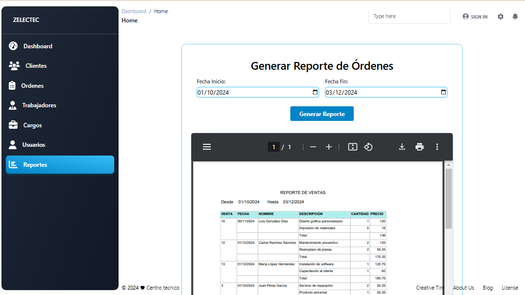525x295 pixels.
Task: Click the Fecha Fin date field
Action: point(386,92)
